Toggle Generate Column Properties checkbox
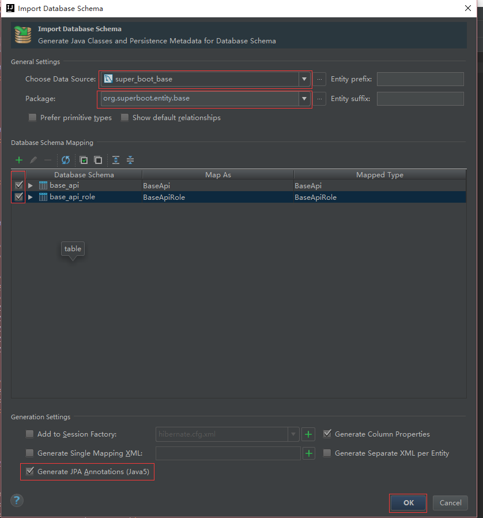Image resolution: width=483 pixels, height=518 pixels. (327, 434)
